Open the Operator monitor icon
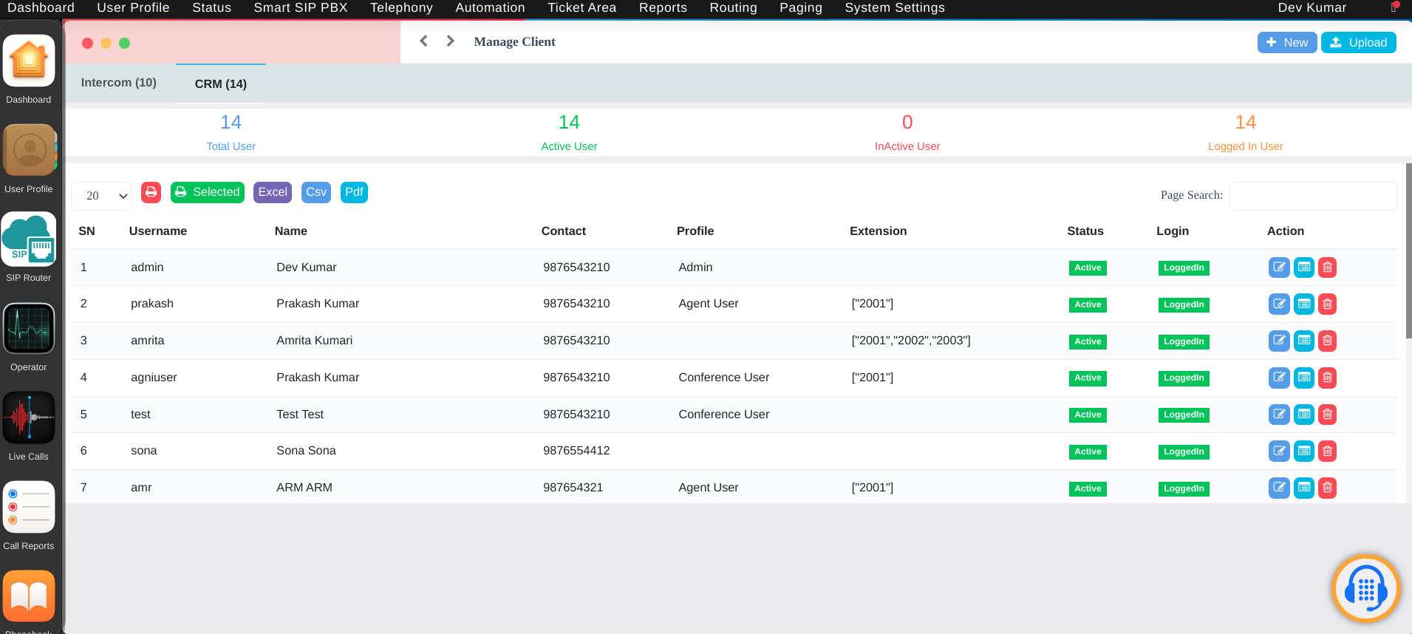 [29, 328]
